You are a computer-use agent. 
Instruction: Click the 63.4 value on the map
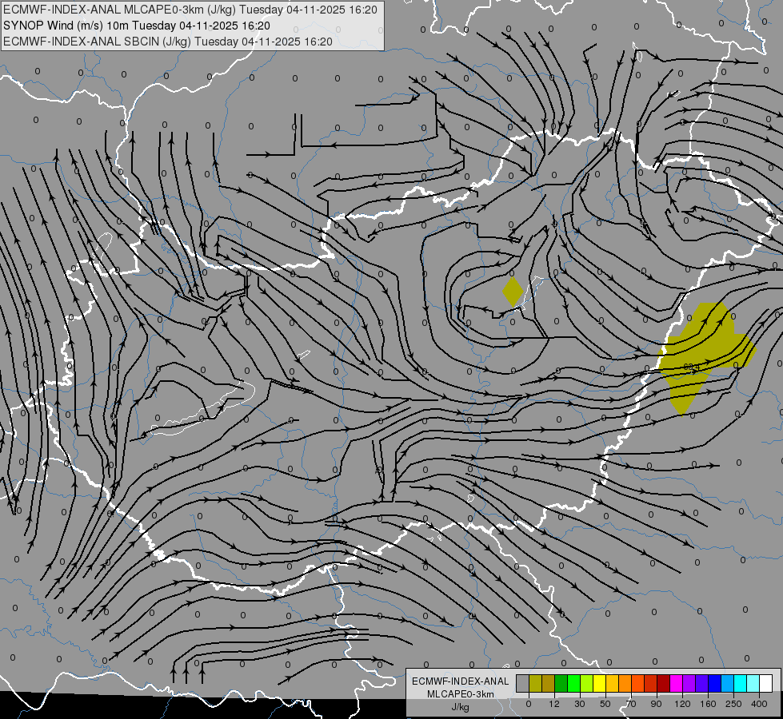pyautogui.click(x=692, y=367)
